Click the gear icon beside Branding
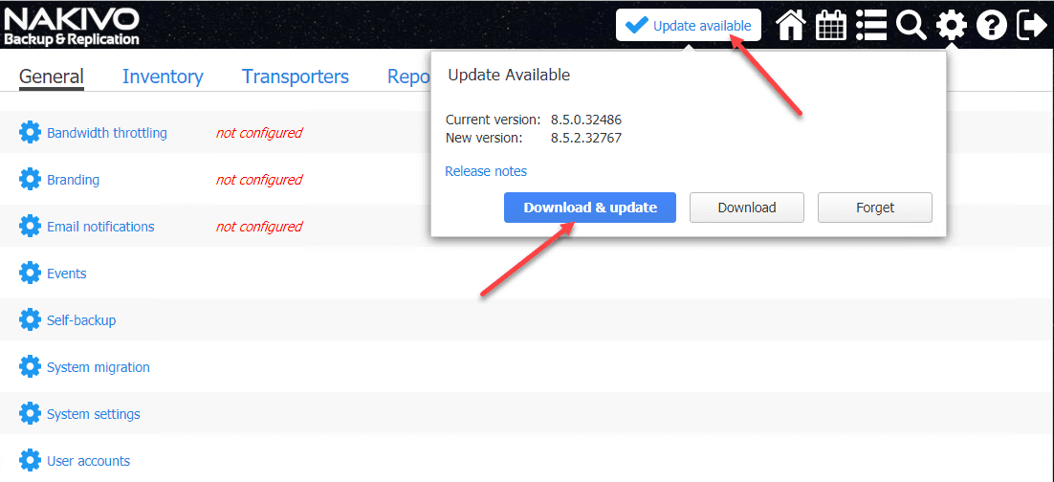This screenshot has width=1054, height=482. pyautogui.click(x=30, y=180)
